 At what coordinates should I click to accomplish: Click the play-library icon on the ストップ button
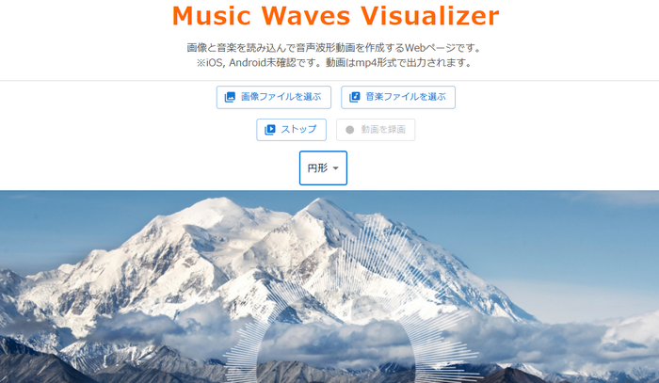270,129
